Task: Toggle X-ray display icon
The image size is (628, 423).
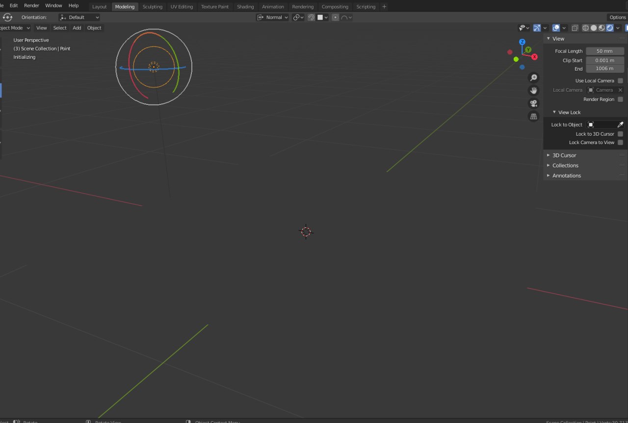Action: click(x=575, y=28)
